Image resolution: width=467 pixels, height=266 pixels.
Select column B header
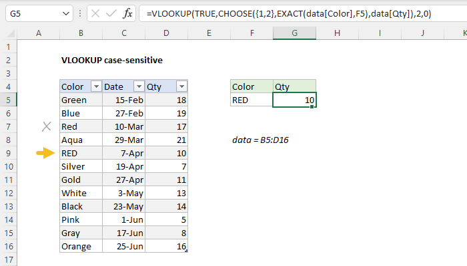tap(81, 33)
